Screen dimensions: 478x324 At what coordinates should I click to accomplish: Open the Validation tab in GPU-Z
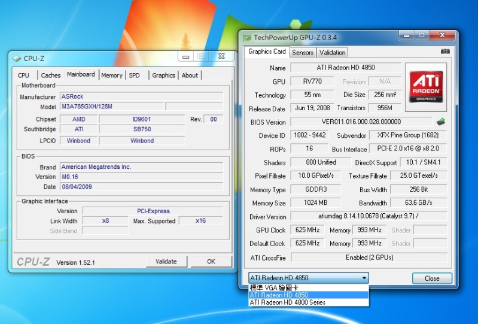point(332,53)
